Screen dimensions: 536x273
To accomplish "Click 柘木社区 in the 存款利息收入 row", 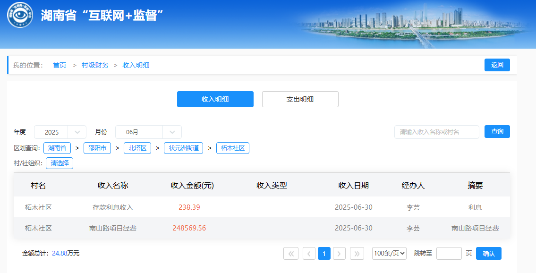I will 38,207.
